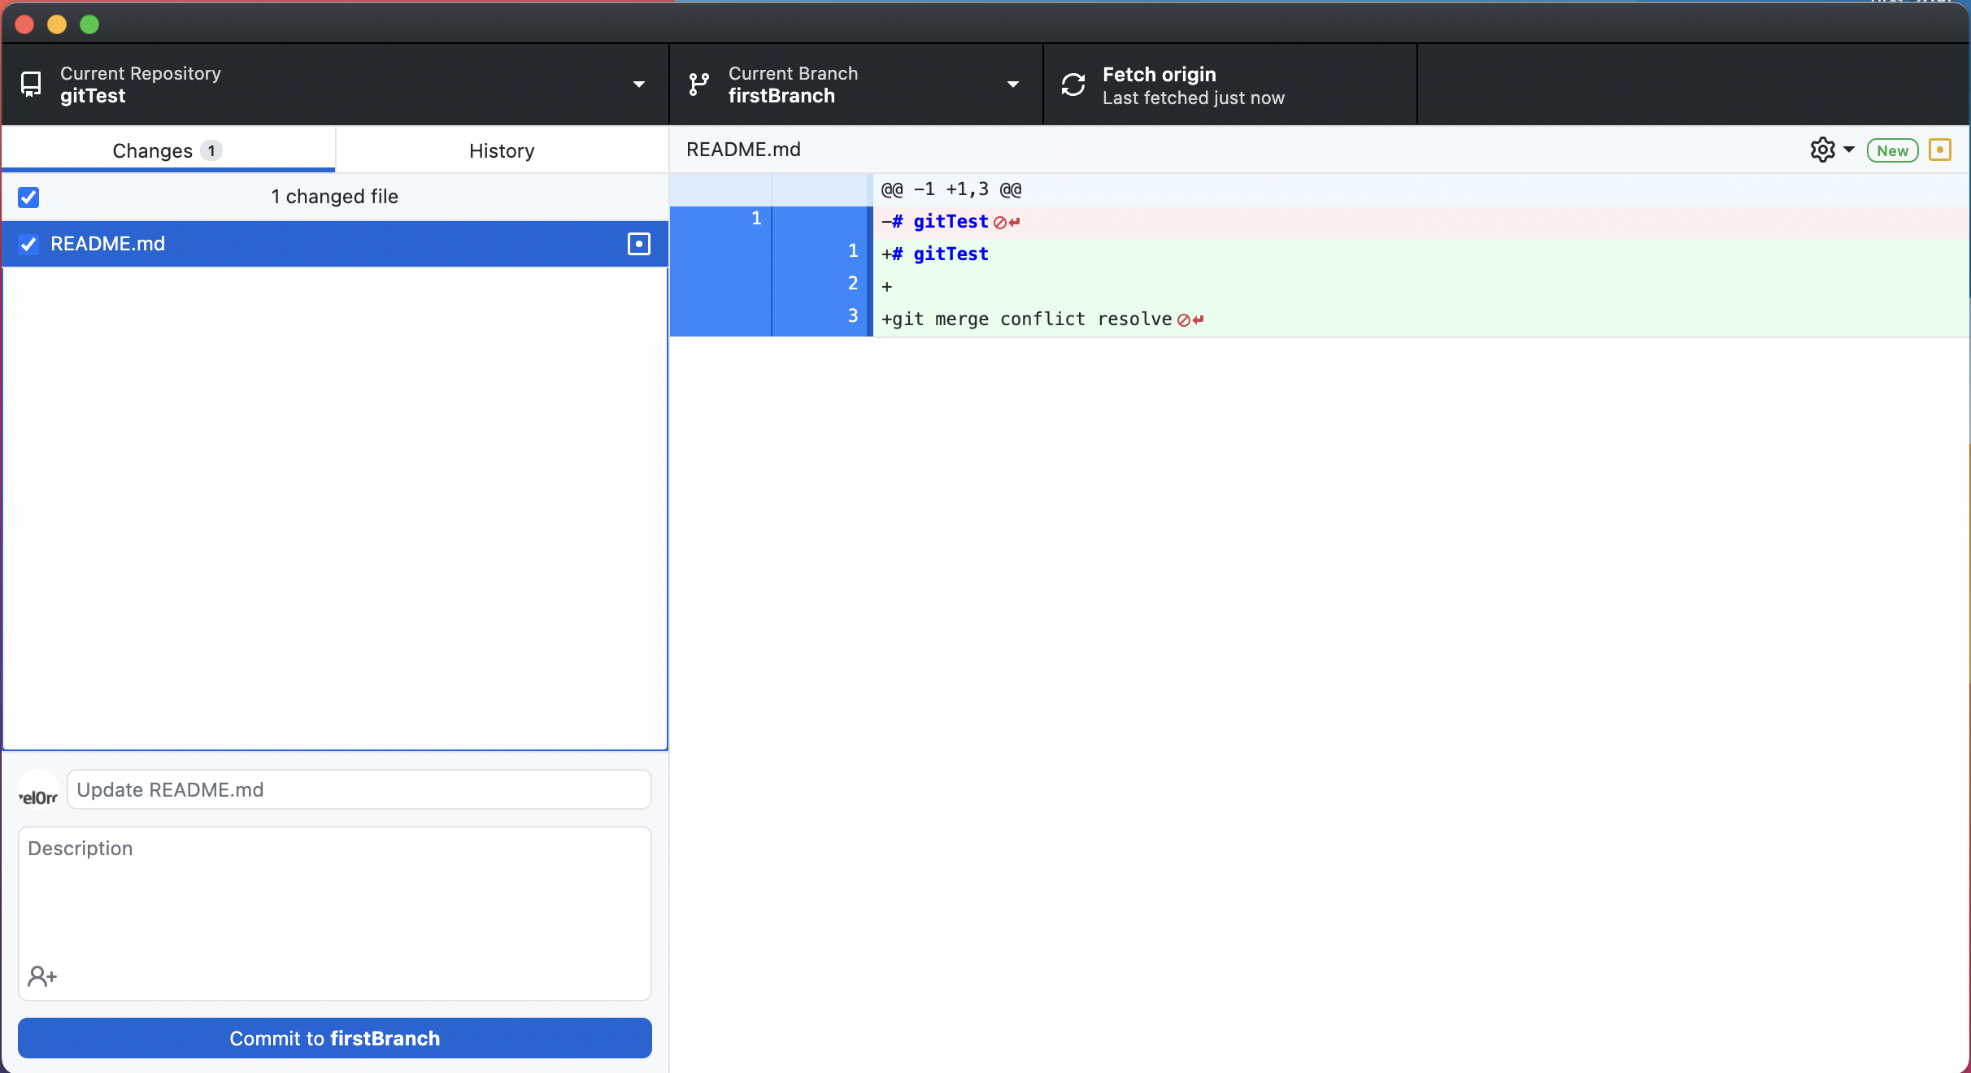
Task: Click the commit summary input field
Action: click(x=359, y=790)
